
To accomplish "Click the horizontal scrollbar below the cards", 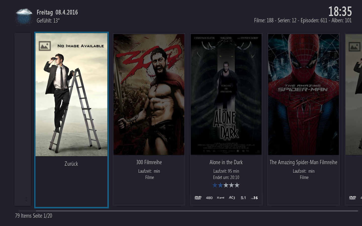I will 188,211.
